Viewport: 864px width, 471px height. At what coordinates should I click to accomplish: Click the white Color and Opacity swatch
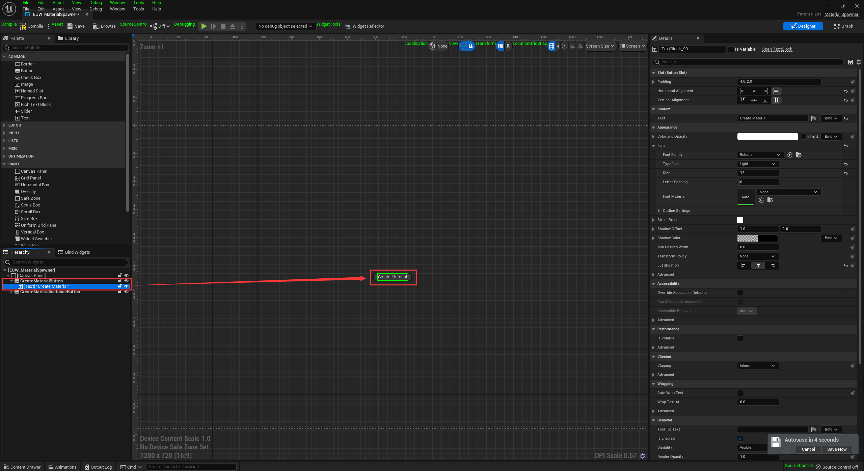[x=767, y=137]
